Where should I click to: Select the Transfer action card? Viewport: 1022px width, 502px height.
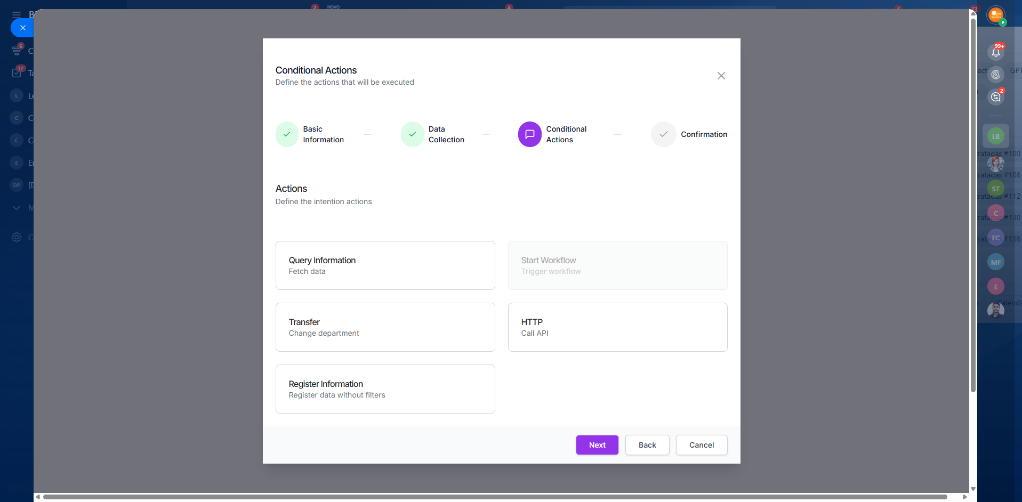click(x=385, y=327)
